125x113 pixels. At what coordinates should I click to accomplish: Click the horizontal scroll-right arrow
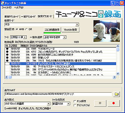pos(115,77)
